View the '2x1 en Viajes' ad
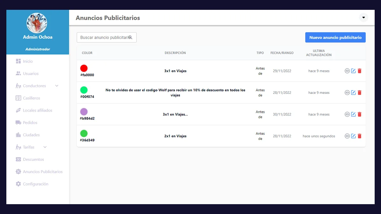 tap(347, 136)
